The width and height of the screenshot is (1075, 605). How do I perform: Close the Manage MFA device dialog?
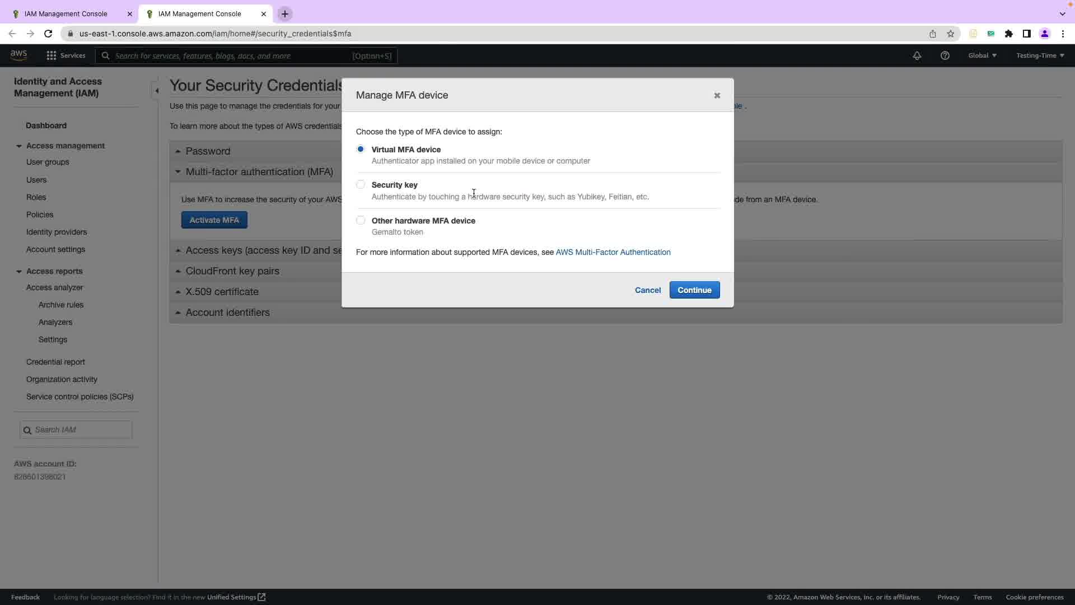[717, 96]
